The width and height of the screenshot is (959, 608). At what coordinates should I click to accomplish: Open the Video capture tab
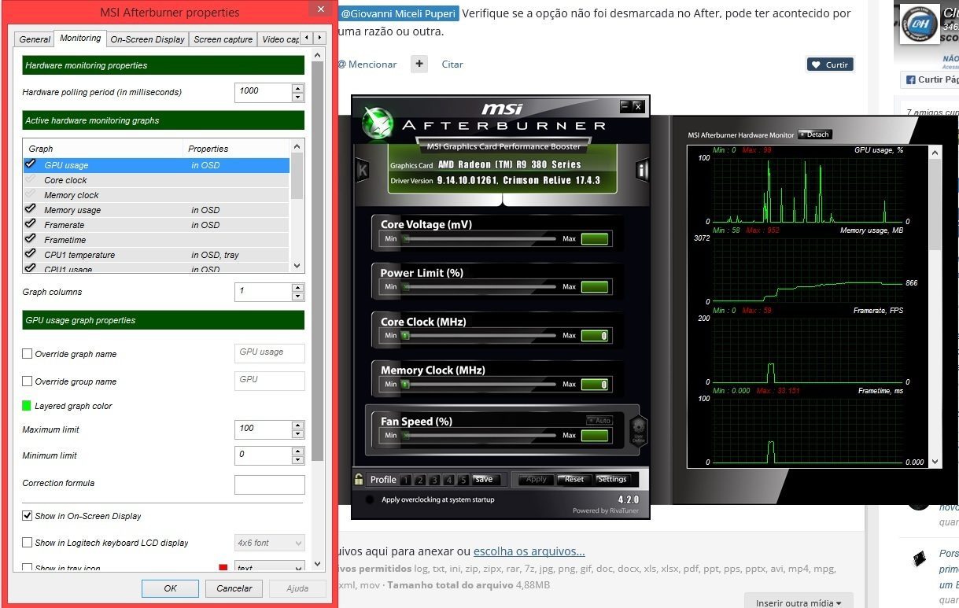(x=280, y=39)
